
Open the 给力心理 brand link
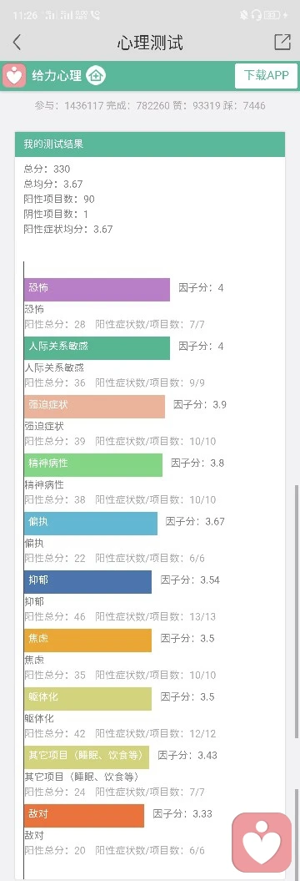[57, 75]
